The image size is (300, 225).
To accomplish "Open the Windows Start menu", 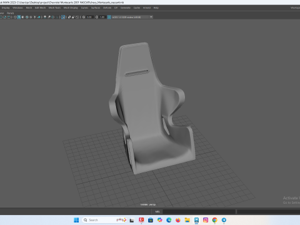I will coord(76,220).
